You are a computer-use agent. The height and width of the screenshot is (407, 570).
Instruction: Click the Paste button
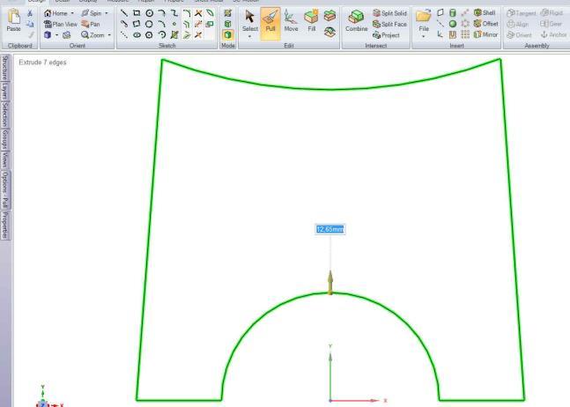click(14, 21)
